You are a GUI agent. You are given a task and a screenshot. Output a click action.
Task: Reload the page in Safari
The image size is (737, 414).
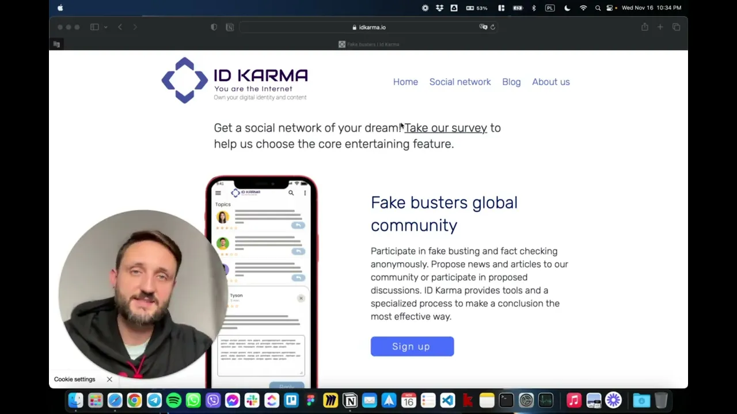coord(493,27)
